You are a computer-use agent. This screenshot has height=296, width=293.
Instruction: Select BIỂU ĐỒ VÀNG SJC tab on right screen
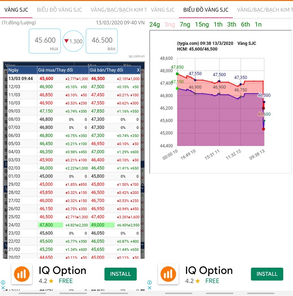tap(206, 10)
